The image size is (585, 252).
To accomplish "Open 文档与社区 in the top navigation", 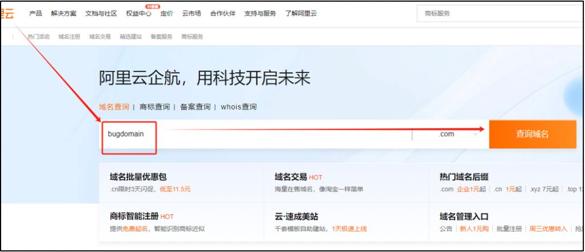I will coord(101,14).
